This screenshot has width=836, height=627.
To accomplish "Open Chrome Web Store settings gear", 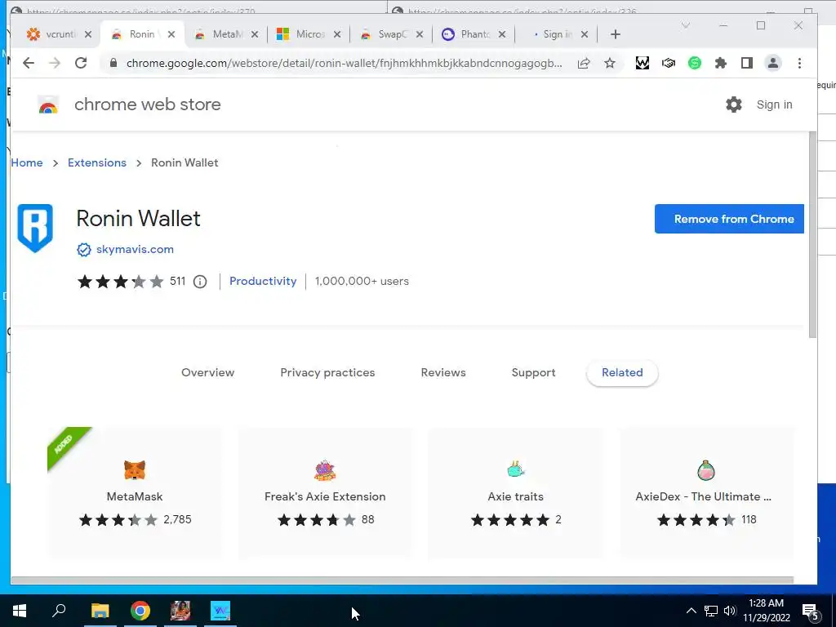I will pyautogui.click(x=734, y=104).
